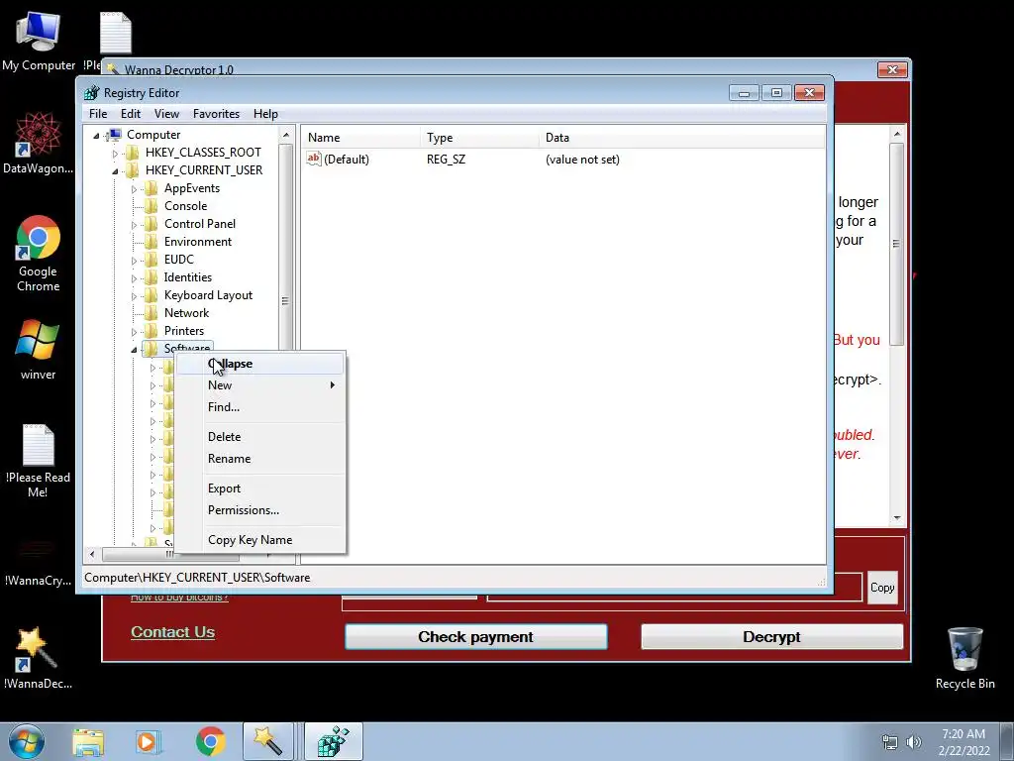
Task: Click the Data column header
Action: coord(682,138)
